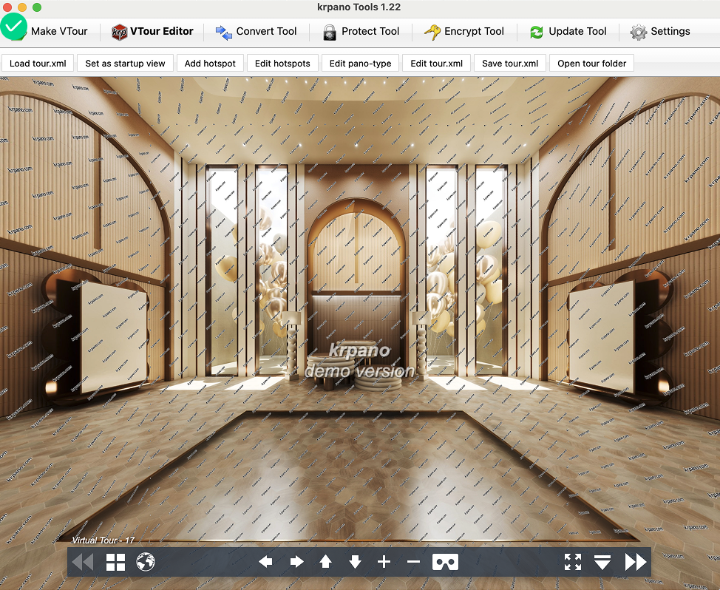Go to previous scene with double-left arrows

(84, 561)
